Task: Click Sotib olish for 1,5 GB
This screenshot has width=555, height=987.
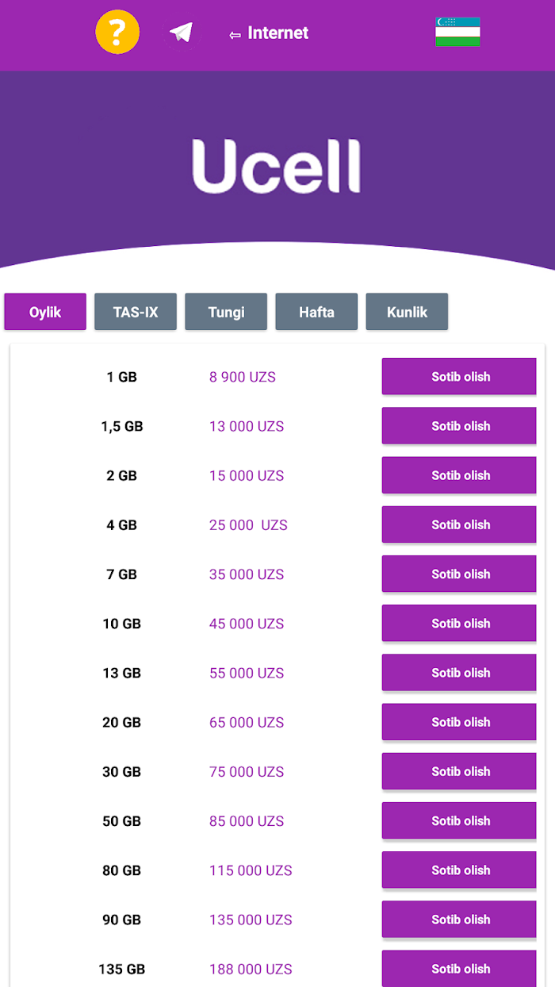Action: point(459,425)
